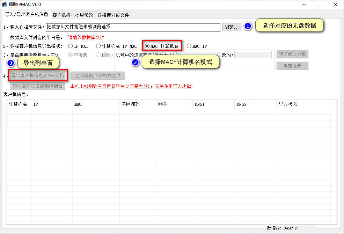The image size is (344, 234).
Task: Click the 提取IPMAC app icon in title bar
Action: 5,5
